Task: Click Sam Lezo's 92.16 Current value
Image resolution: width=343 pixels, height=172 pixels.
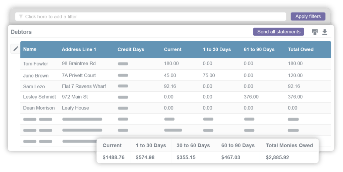Action: click(170, 86)
